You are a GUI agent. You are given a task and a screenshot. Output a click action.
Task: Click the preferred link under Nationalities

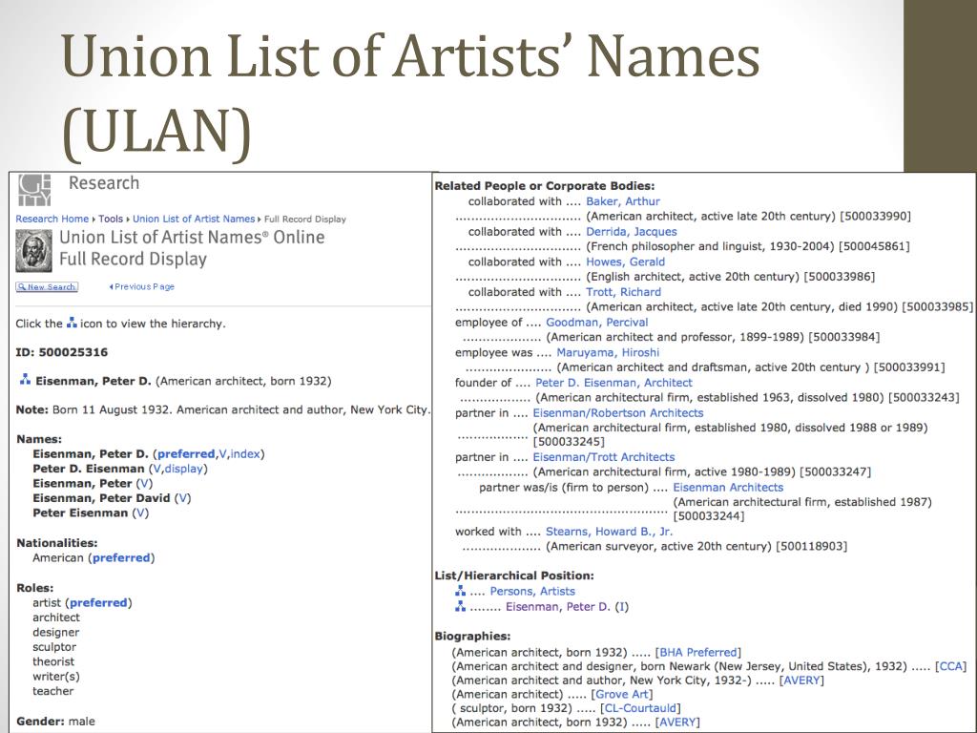(x=121, y=557)
